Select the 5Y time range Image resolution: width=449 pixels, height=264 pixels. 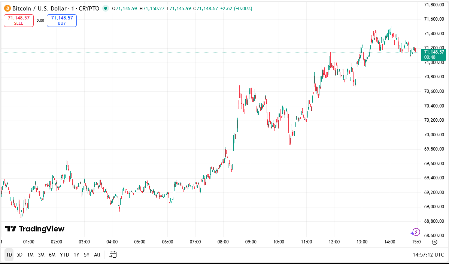(x=87, y=255)
